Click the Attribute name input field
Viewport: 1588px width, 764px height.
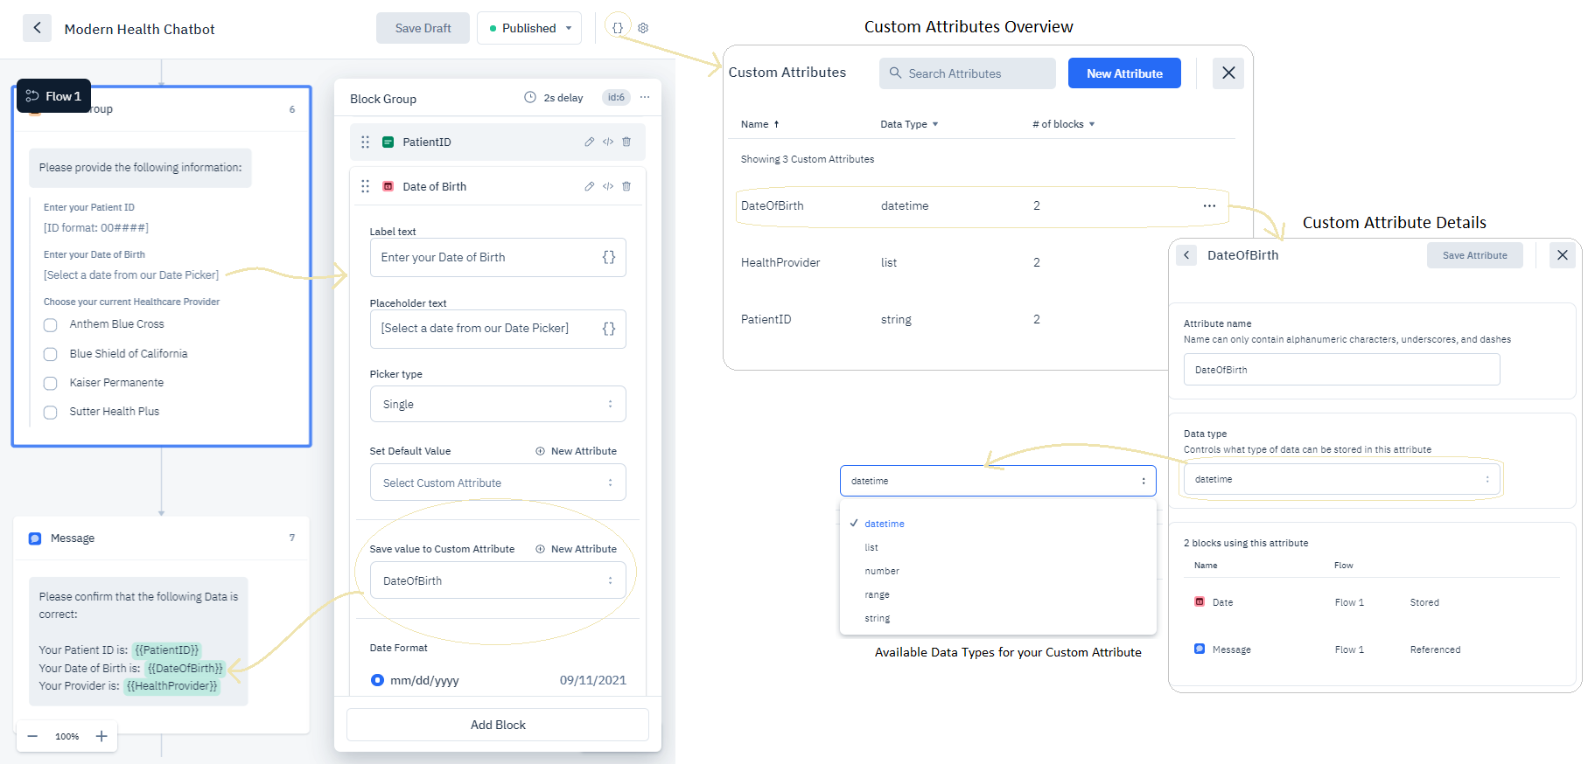pos(1341,370)
